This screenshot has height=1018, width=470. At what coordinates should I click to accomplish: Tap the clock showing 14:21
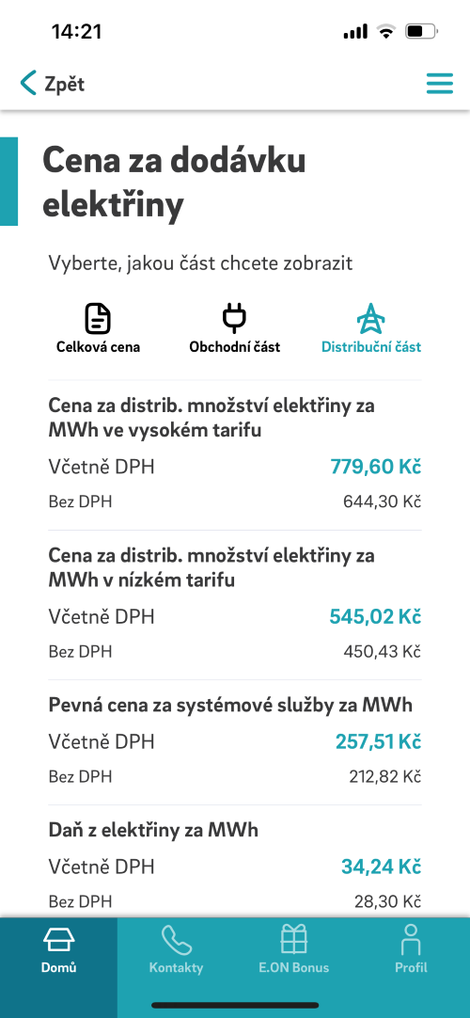pyautogui.click(x=76, y=31)
